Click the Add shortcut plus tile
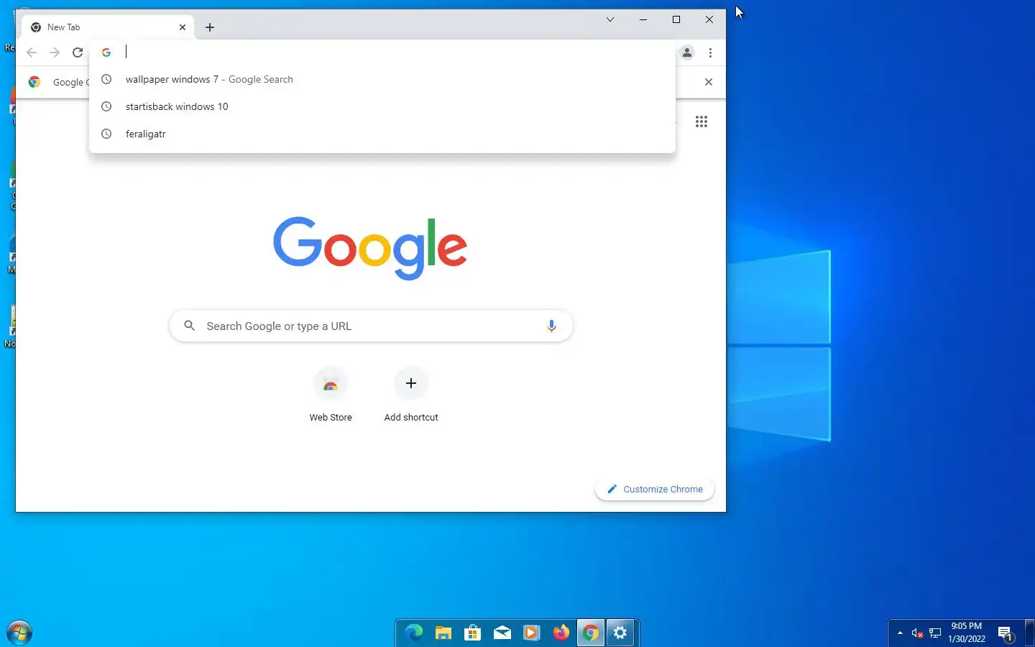This screenshot has width=1035, height=647. coord(411,395)
